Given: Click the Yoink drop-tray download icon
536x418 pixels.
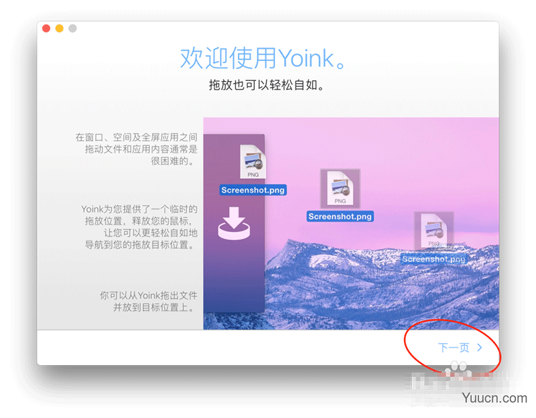Looking at the screenshot, I should (x=234, y=223).
